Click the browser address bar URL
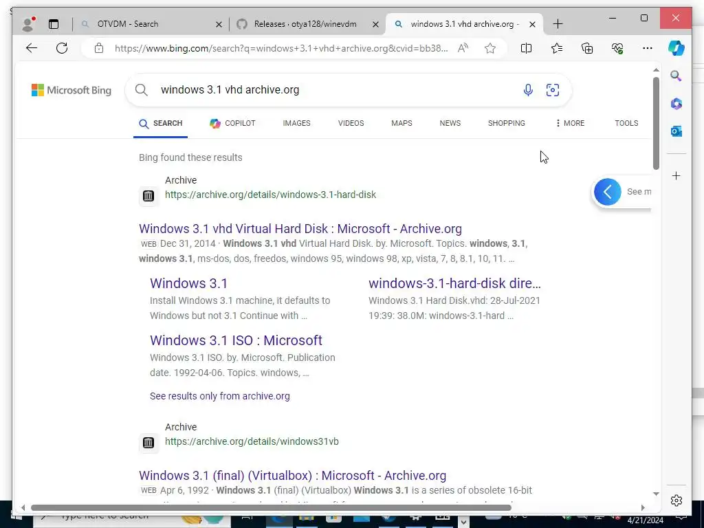704x528 pixels. coord(281,48)
